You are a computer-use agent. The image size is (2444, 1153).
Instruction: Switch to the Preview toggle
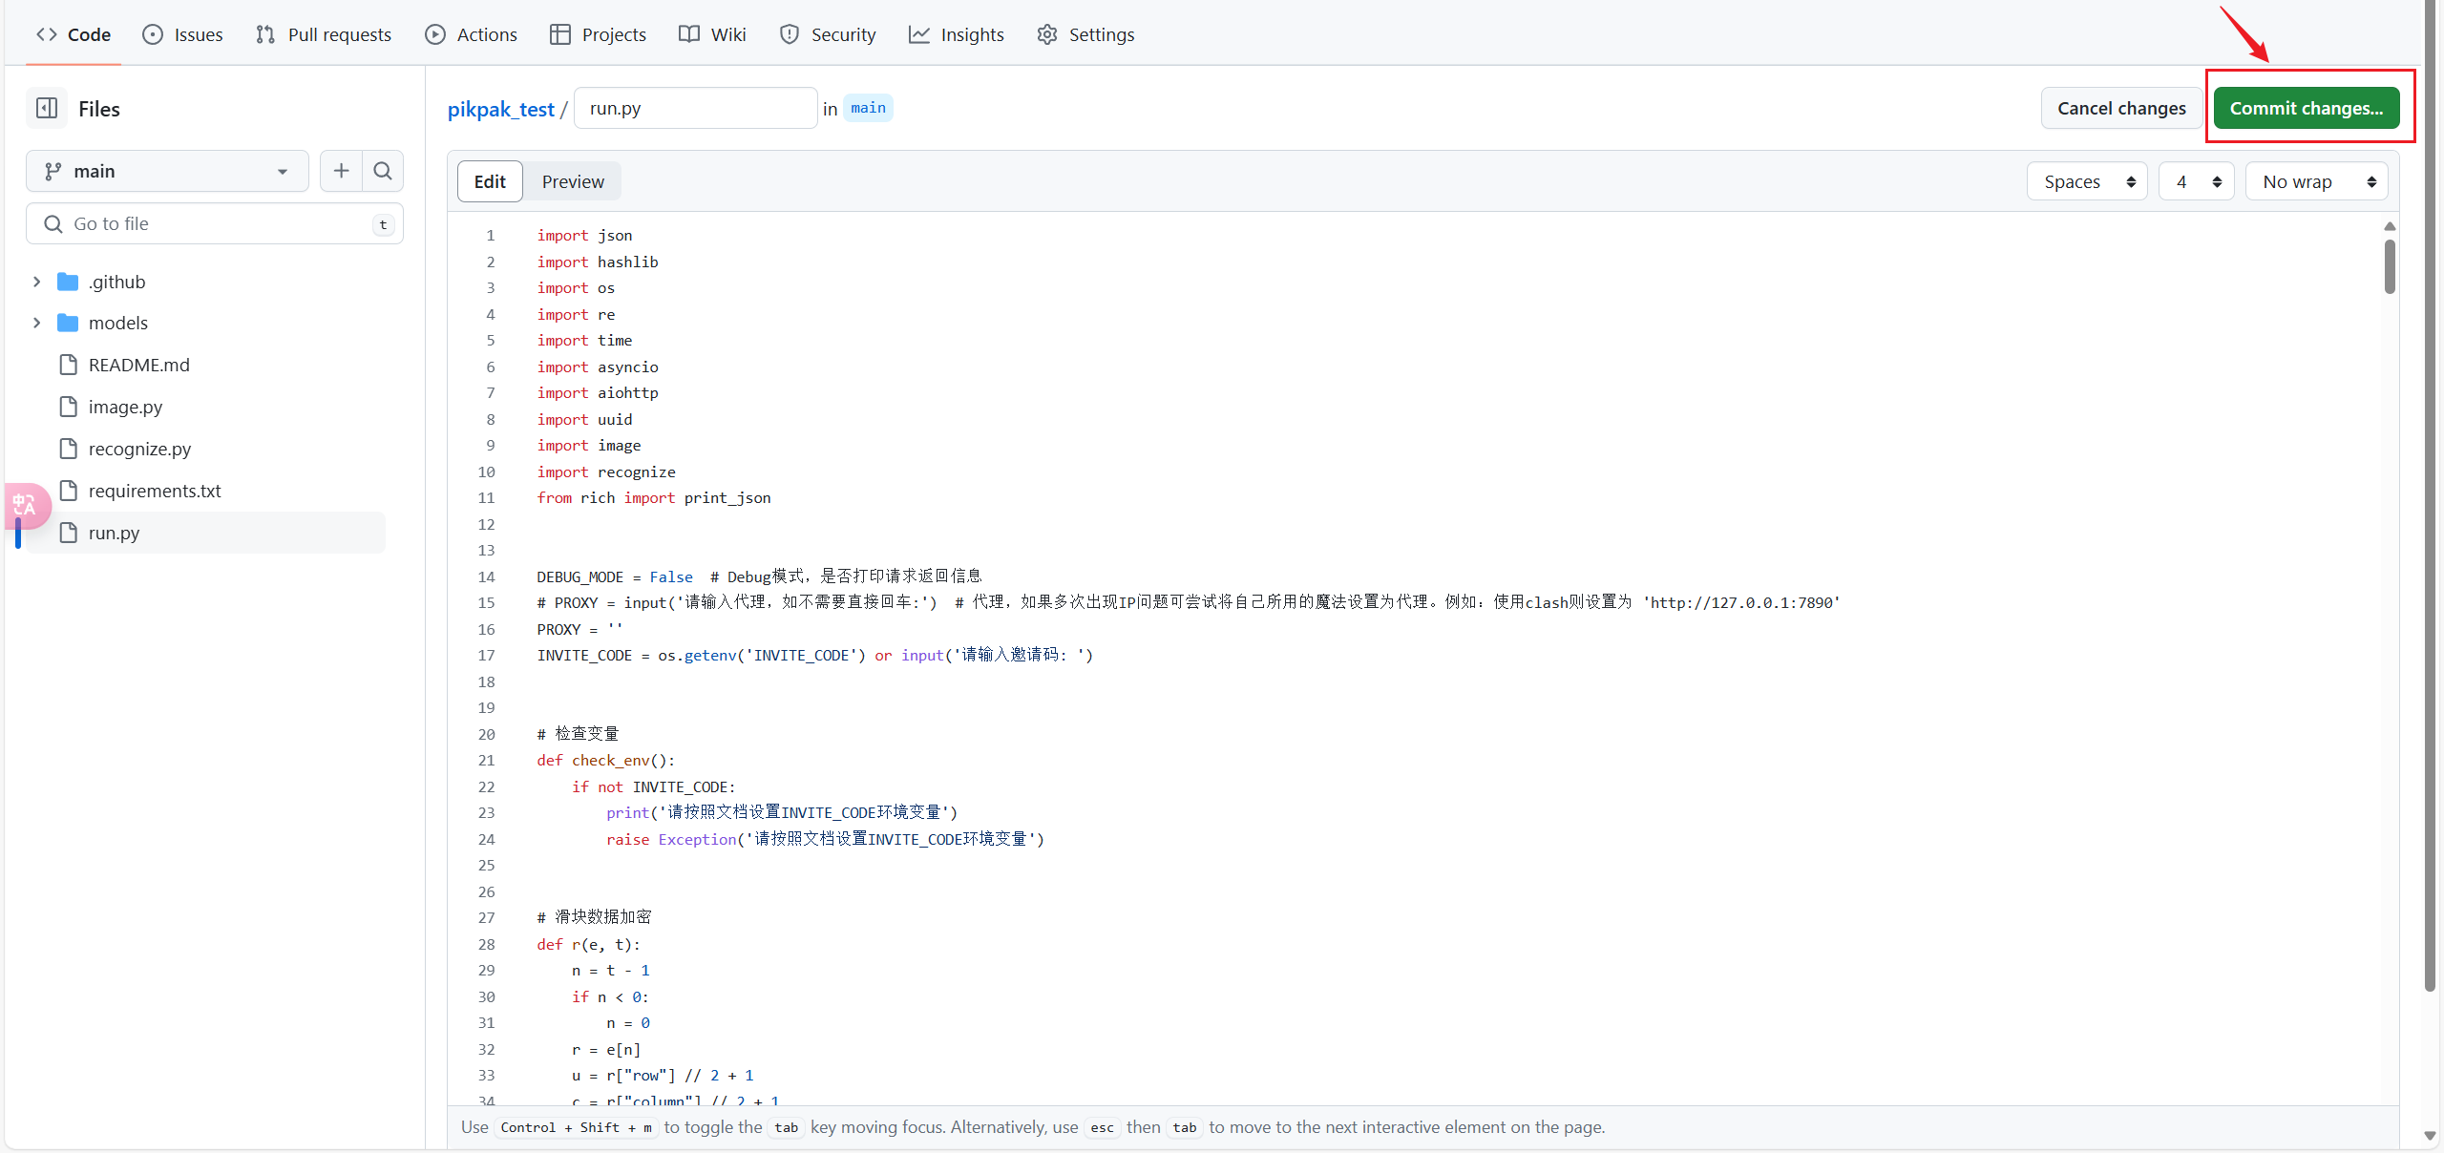573,181
